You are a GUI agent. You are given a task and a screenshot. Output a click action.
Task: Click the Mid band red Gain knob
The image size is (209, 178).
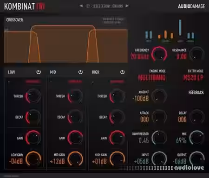pos(75,138)
